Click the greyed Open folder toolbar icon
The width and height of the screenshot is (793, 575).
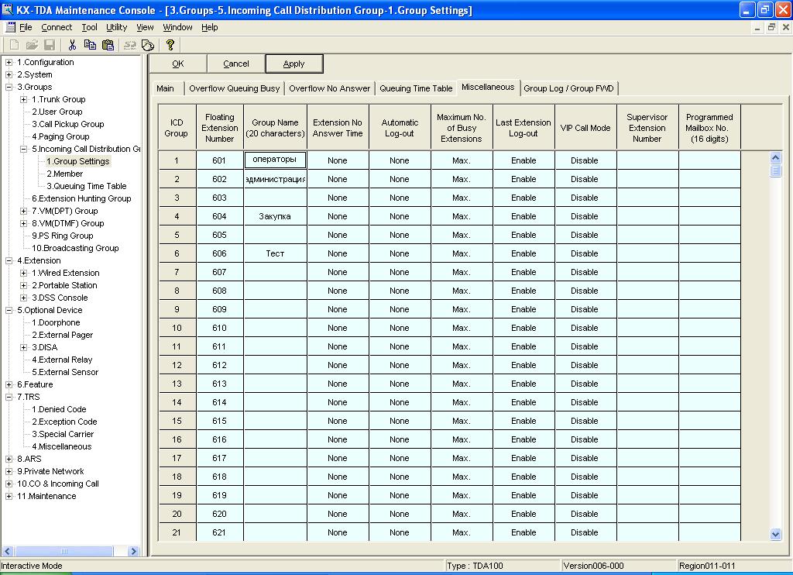(32, 45)
